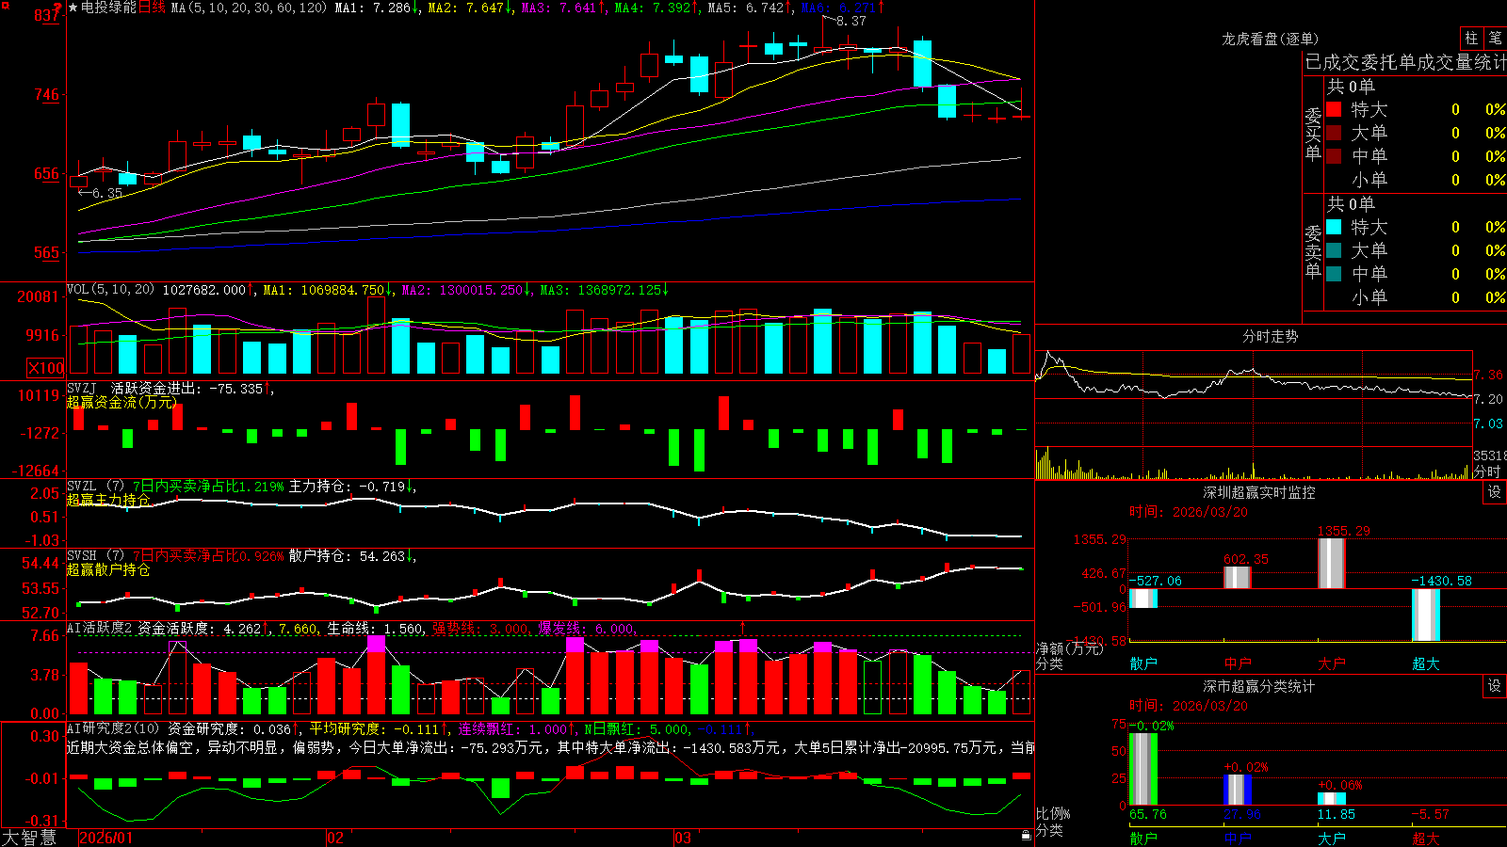Click the SVZJ indicator name

pos(82,388)
